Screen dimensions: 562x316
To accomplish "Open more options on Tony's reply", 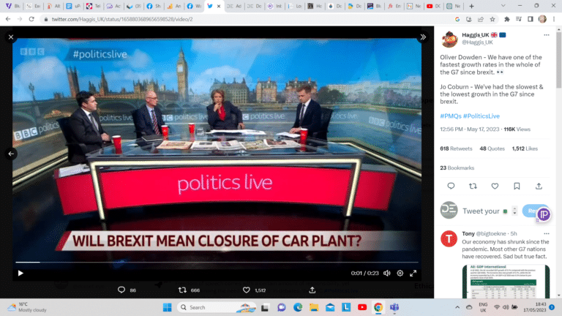I will tap(546, 233).
